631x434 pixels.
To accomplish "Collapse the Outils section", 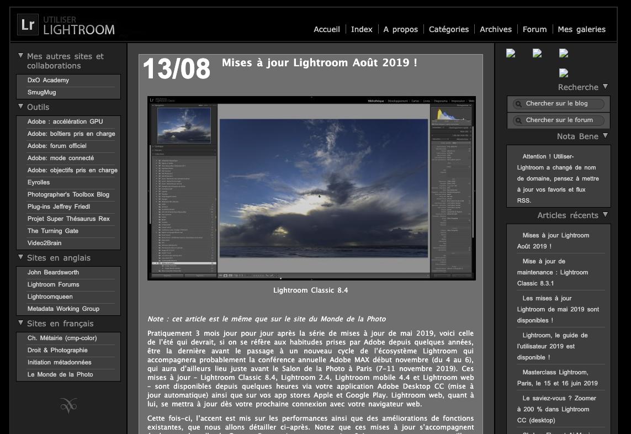I will [20, 107].
